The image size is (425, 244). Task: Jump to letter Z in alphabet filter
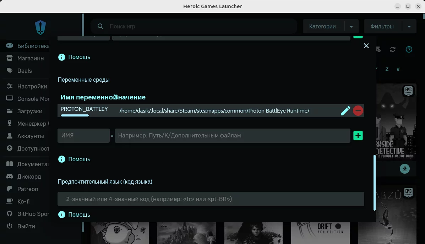coord(387,69)
